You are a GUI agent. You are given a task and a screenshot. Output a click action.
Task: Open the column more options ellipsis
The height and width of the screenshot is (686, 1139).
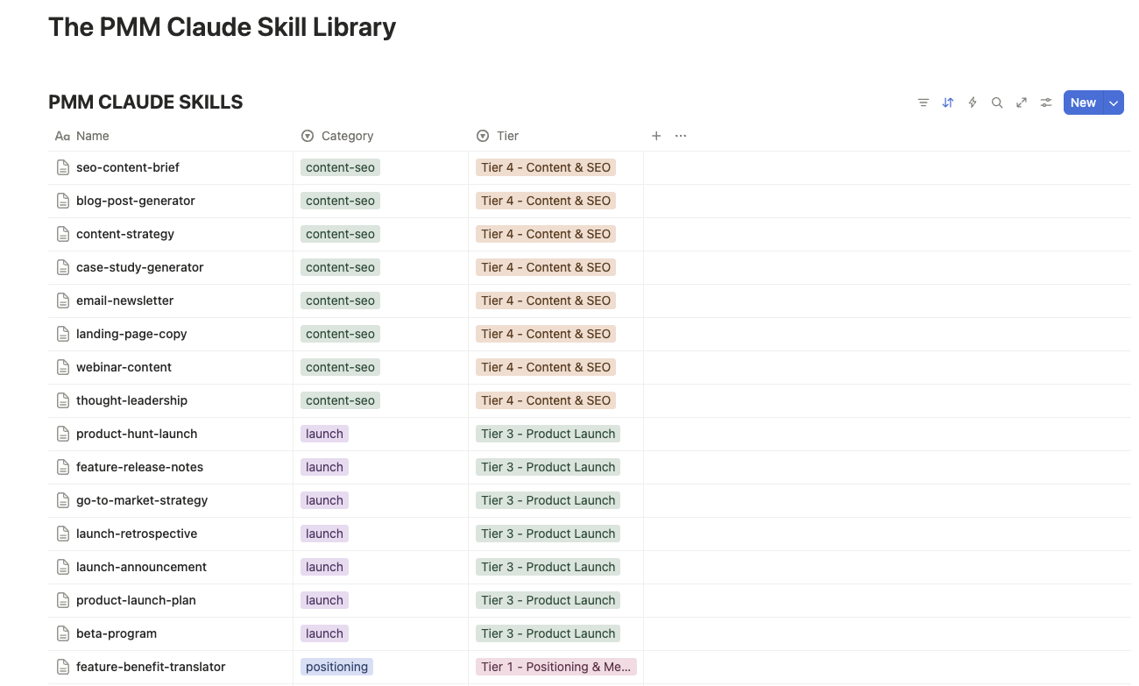pos(681,136)
